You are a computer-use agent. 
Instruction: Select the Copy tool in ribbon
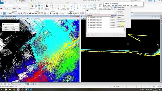[88, 7]
